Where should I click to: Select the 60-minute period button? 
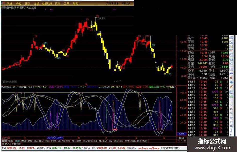click(231, 118)
